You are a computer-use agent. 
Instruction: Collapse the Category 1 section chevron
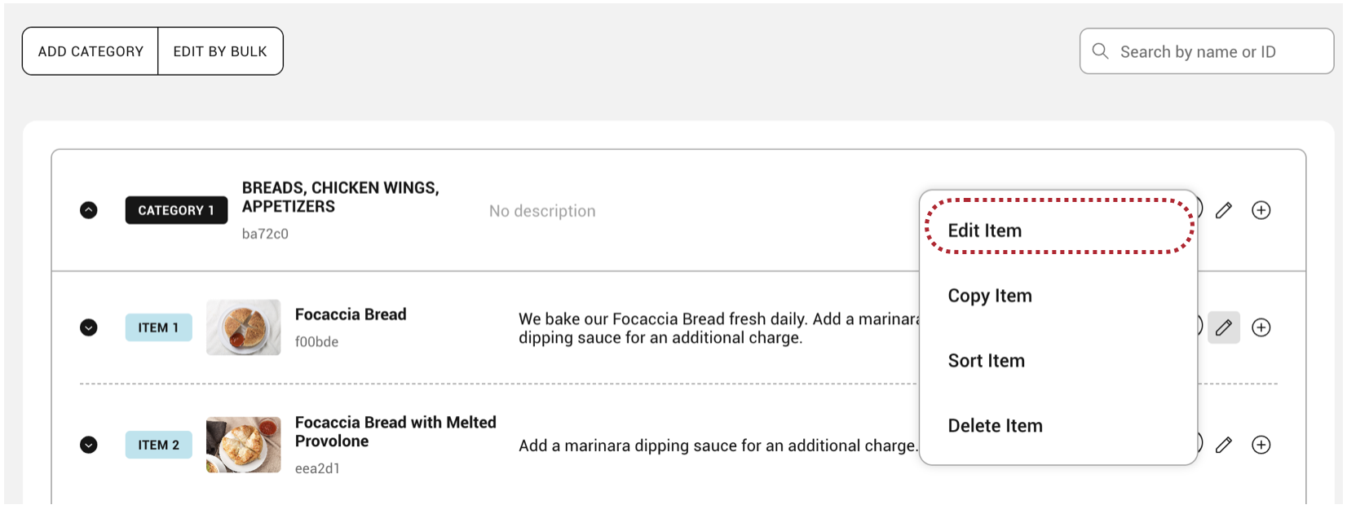89,211
